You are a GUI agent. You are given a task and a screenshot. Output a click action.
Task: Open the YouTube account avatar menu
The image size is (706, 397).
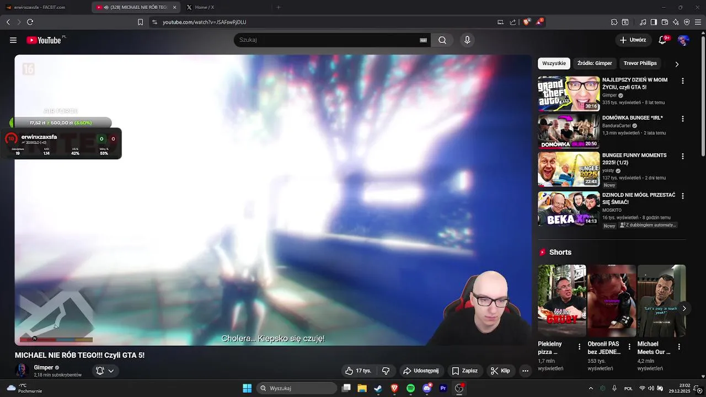[683, 40]
